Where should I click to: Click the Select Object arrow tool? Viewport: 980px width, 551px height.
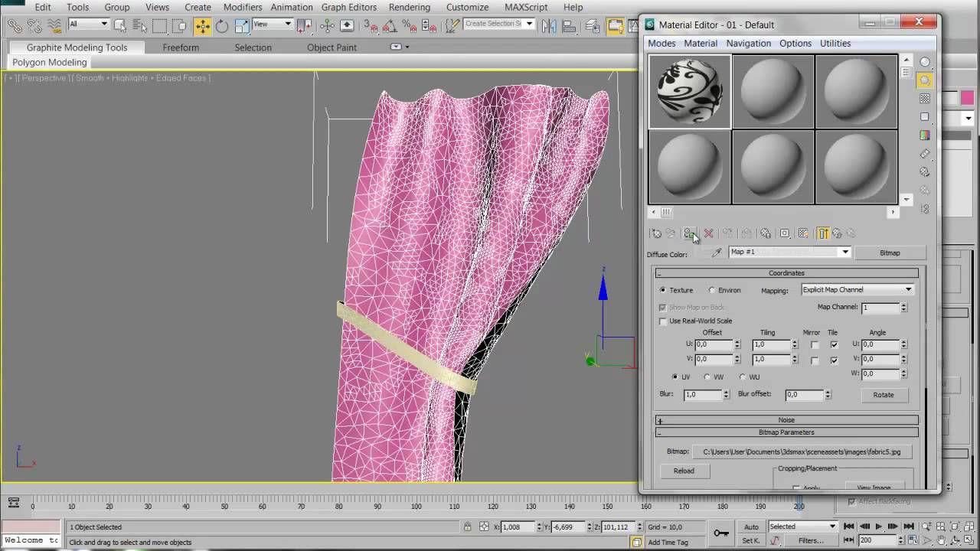(x=120, y=26)
